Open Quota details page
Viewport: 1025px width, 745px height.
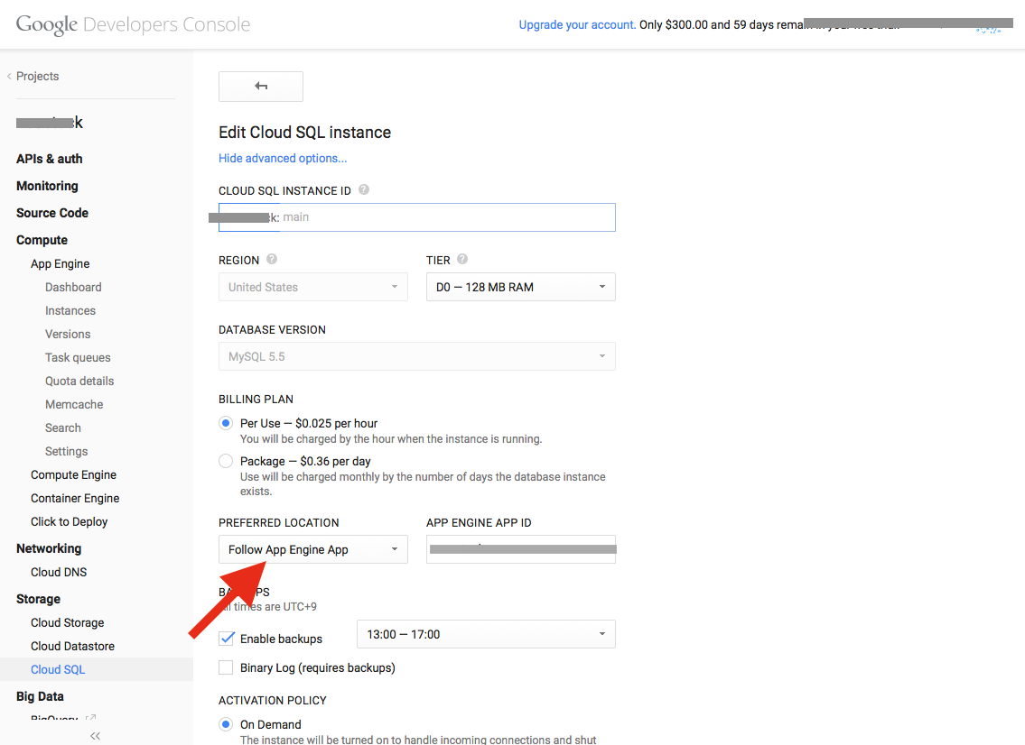[79, 382]
